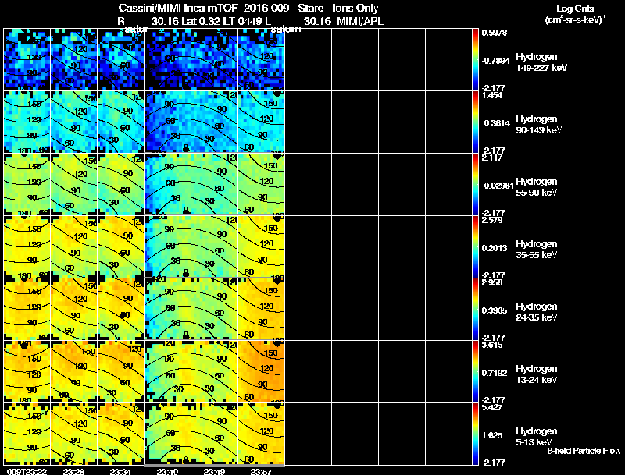Click the 5.427 scale maximum value
The height and width of the screenshot is (475, 625).
tap(492, 407)
